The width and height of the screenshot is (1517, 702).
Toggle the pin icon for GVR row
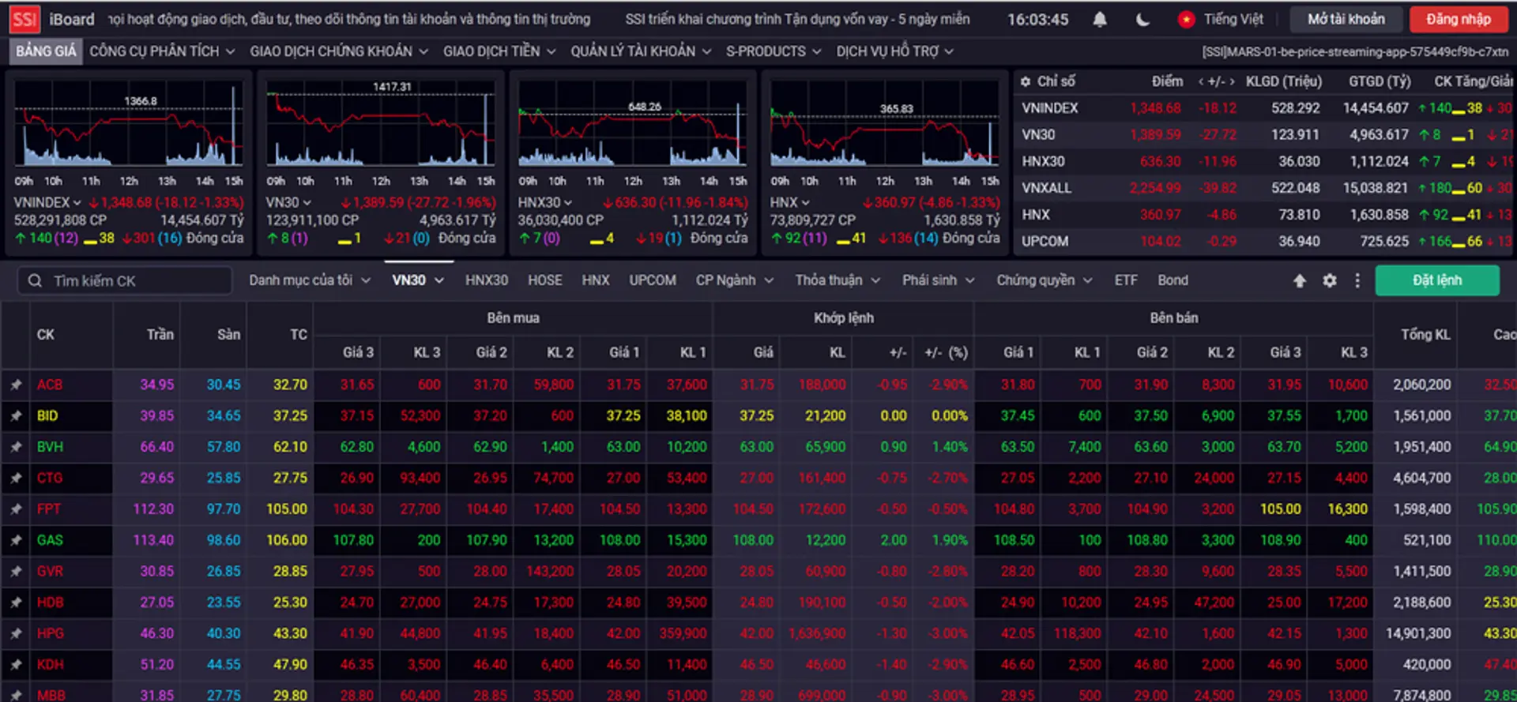pyautogui.click(x=16, y=571)
